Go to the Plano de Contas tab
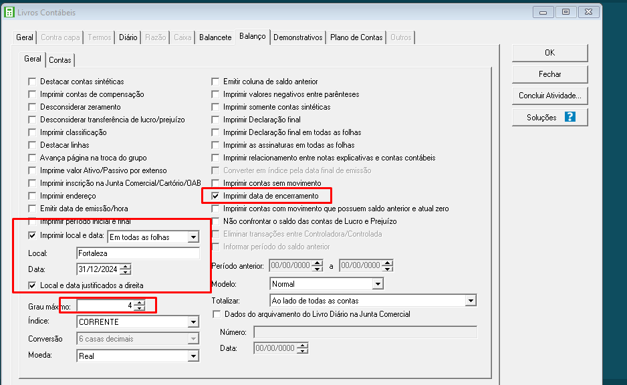The image size is (627, 385). (356, 37)
